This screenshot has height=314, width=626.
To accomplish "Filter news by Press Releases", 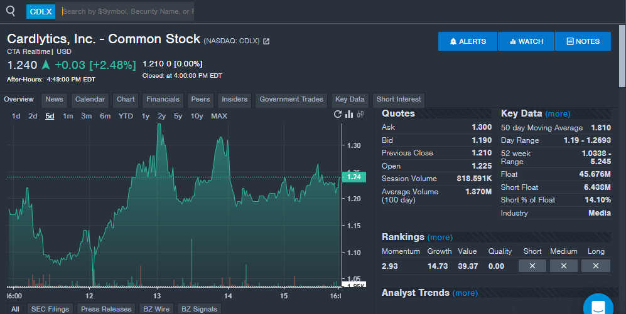I will click(x=106, y=309).
